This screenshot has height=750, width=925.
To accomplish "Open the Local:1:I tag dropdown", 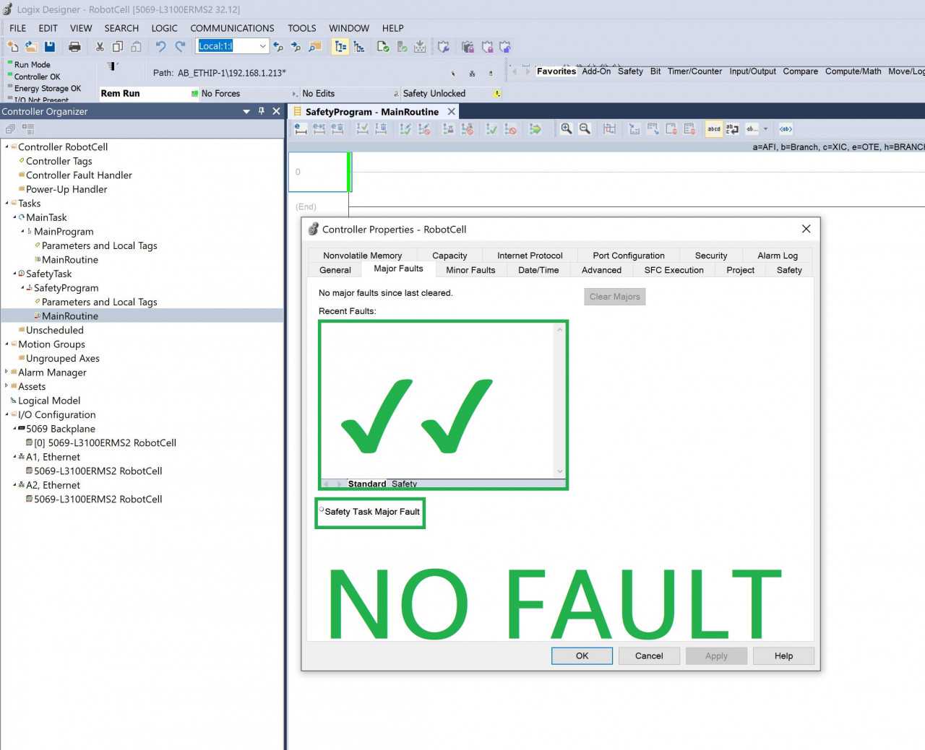I will pyautogui.click(x=263, y=46).
